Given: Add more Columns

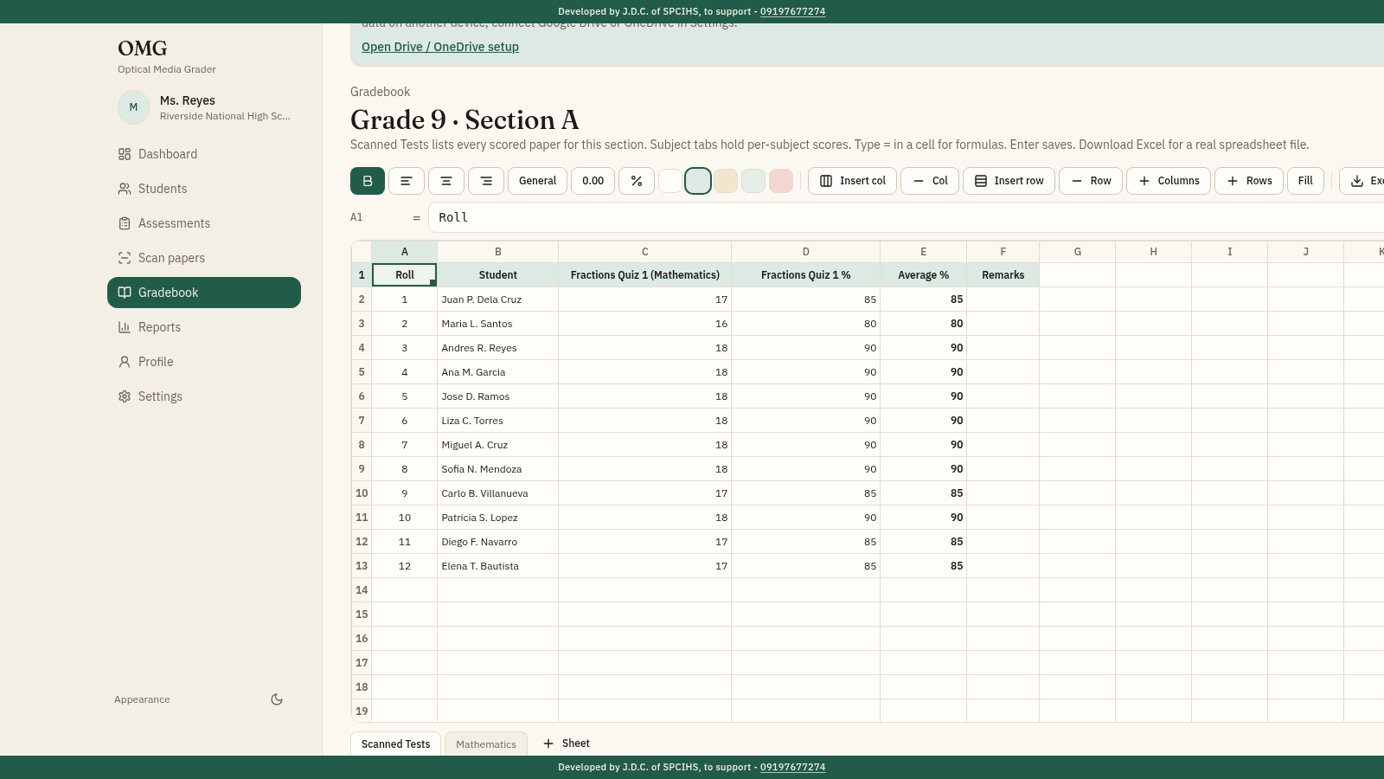Looking at the screenshot, I should [x=1169, y=181].
